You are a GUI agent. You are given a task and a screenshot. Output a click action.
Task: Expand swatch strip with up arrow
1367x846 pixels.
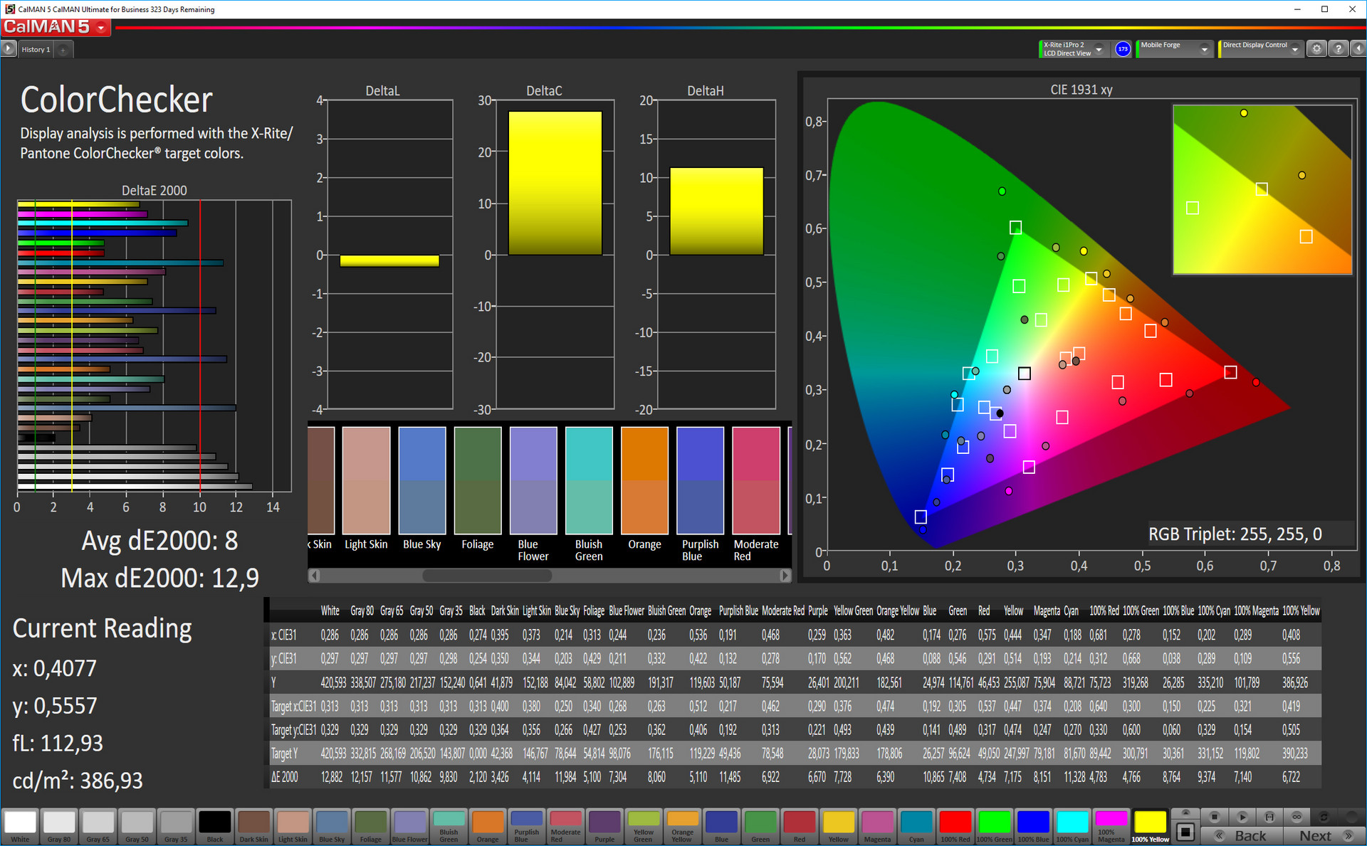1185,813
